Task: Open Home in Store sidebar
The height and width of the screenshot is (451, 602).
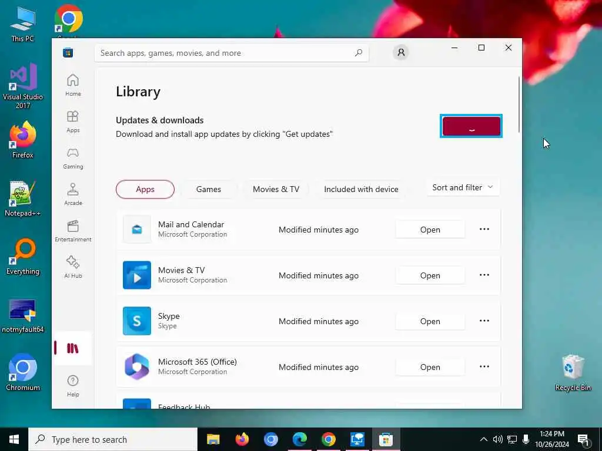Action: [73, 85]
